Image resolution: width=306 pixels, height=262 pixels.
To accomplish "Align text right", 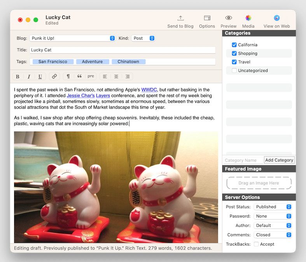I will (x=128, y=76).
